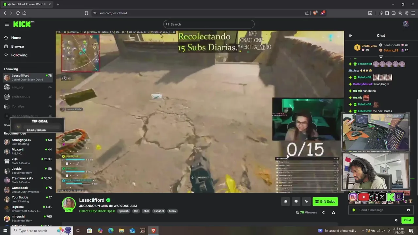Open Windows notification center icon
The image size is (418, 235).
411,231
